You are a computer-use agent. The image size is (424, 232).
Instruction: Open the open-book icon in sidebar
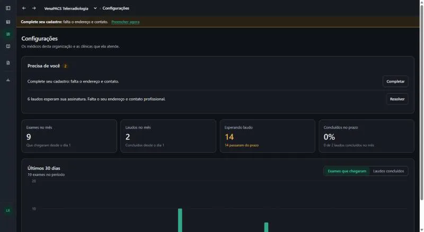tap(8, 47)
